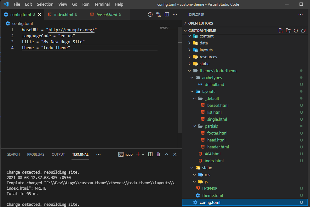Refresh the Explorer view
The image size is (310, 207).
[296, 30]
